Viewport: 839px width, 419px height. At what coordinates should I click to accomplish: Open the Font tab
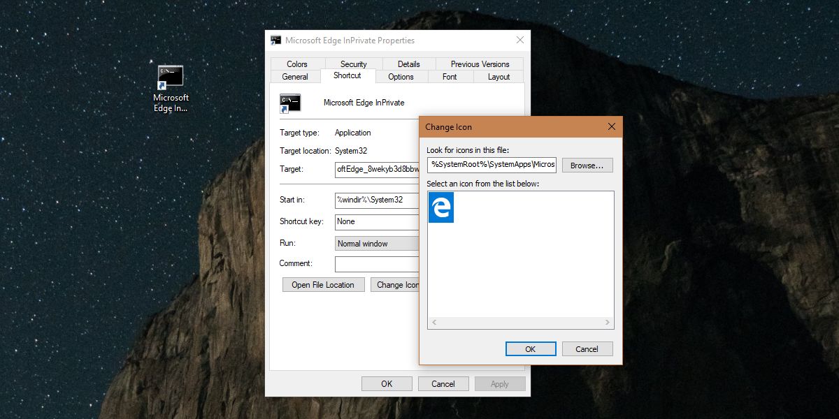[x=450, y=77]
